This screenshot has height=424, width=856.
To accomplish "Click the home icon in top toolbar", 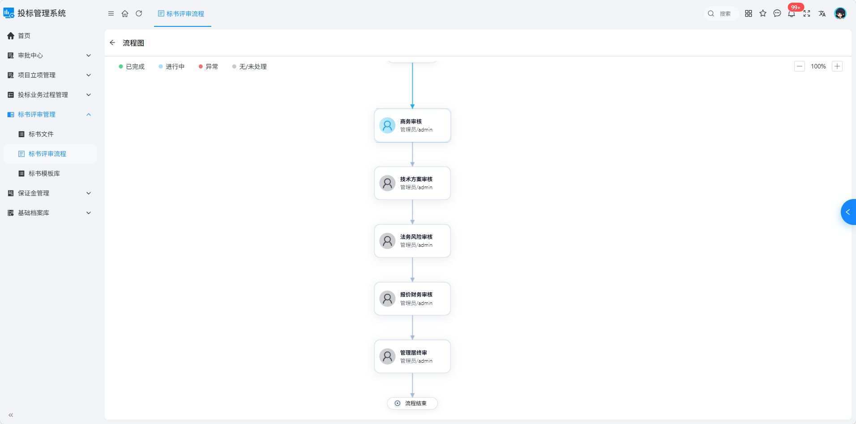I will point(125,13).
